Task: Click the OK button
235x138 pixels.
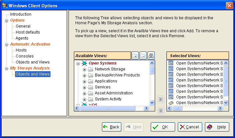Action: point(163,127)
